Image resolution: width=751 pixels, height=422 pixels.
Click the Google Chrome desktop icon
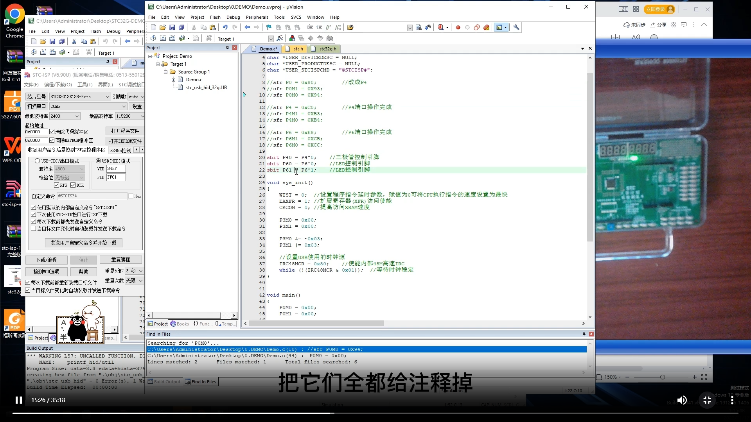pyautogui.click(x=14, y=21)
